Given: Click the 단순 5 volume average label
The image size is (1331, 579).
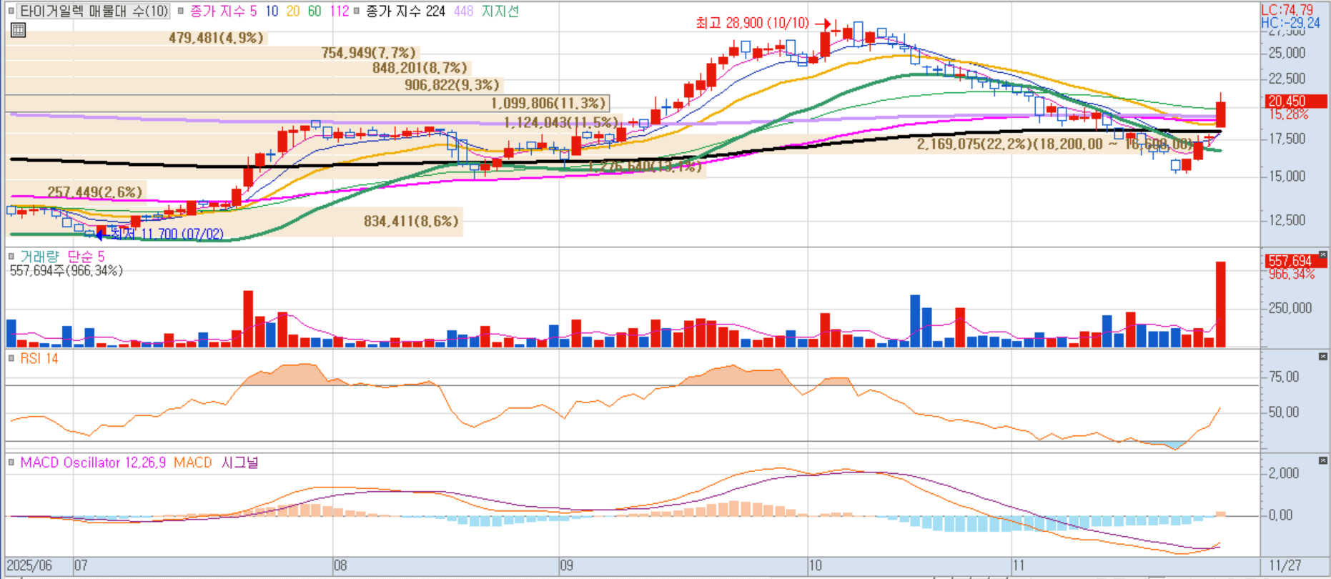Looking at the screenshot, I should (86, 256).
